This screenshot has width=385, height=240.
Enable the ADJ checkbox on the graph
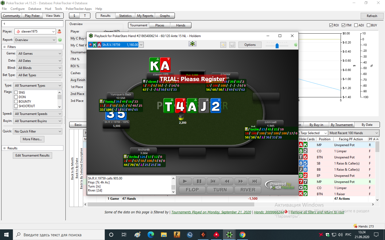pyautogui.click(x=356, y=25)
